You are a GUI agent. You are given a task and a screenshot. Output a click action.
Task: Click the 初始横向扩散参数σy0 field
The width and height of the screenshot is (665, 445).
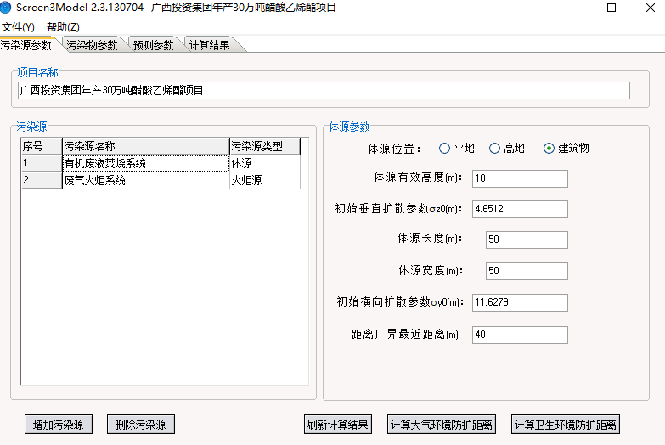point(520,302)
